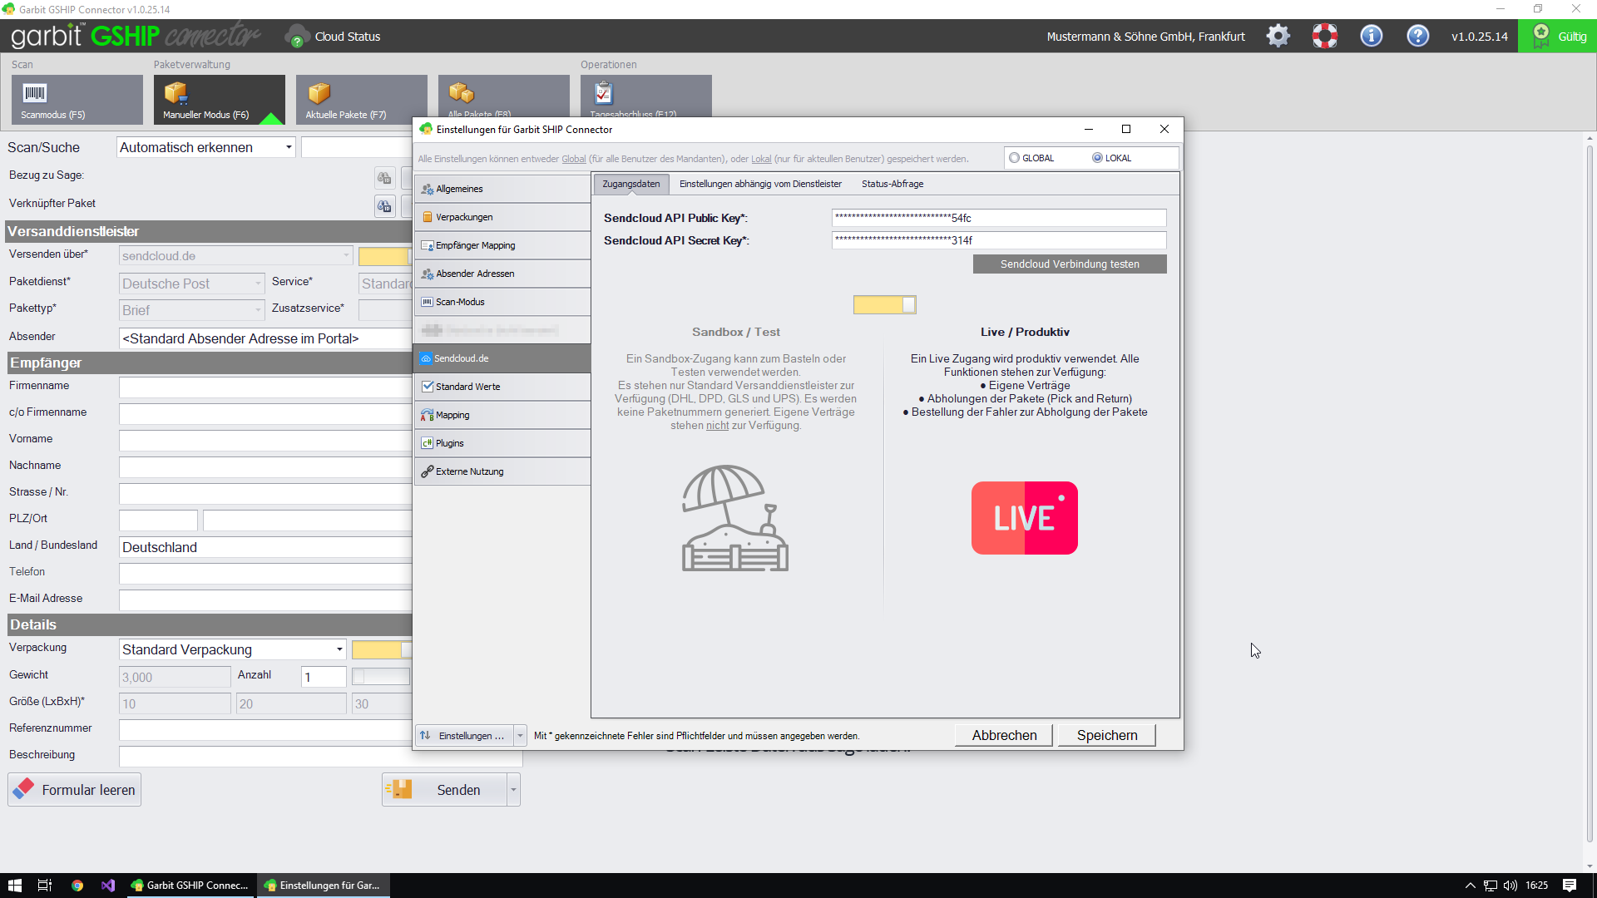Open Alle Pakete (F8) package icon

[462, 92]
